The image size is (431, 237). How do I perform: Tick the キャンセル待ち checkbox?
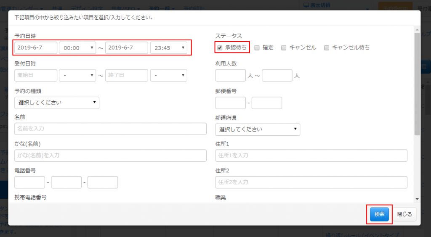pyautogui.click(x=326, y=48)
